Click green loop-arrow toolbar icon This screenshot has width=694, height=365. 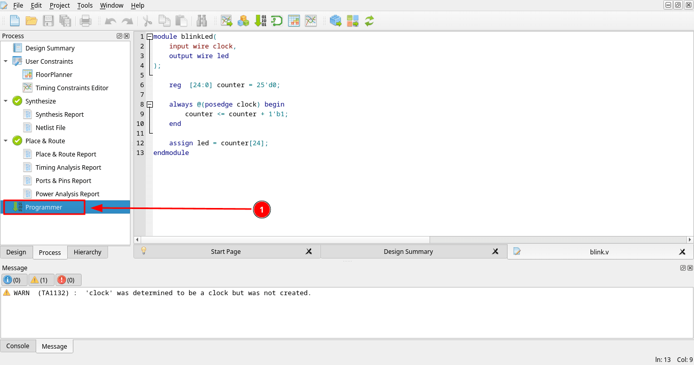click(x=277, y=21)
